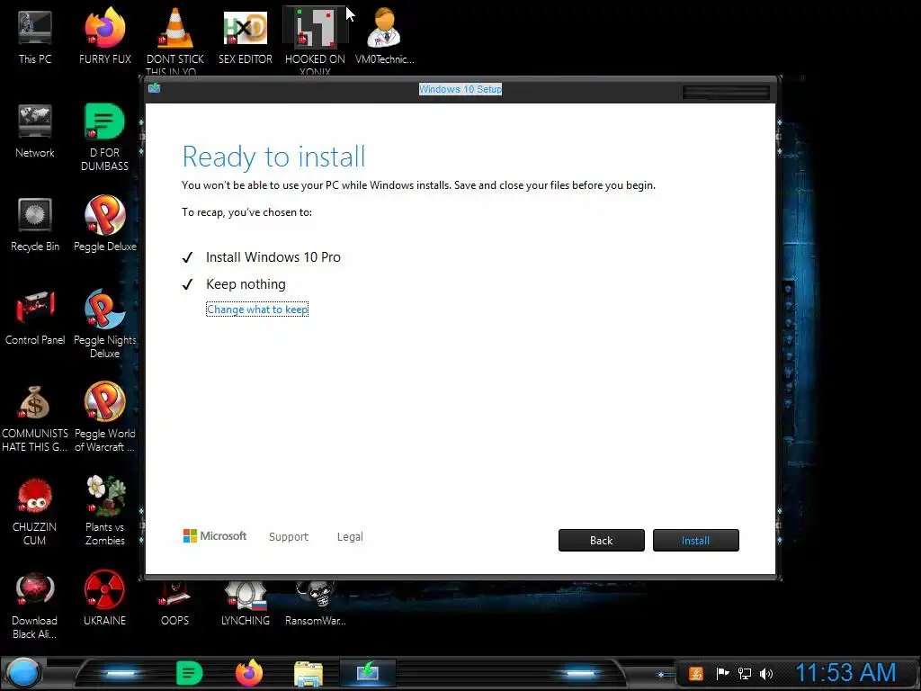The image size is (921, 691).
Task: Click the 11:53 AM taskbar clock
Action: (845, 672)
